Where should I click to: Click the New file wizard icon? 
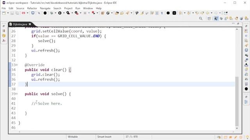[x=4, y=13]
